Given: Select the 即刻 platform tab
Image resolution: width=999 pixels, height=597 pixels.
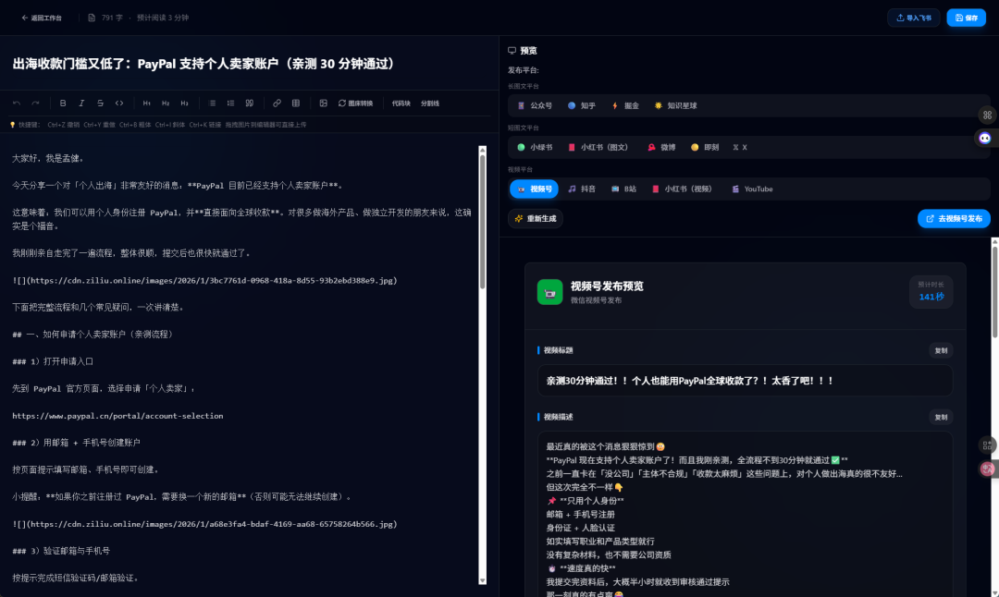Looking at the screenshot, I should 705,147.
